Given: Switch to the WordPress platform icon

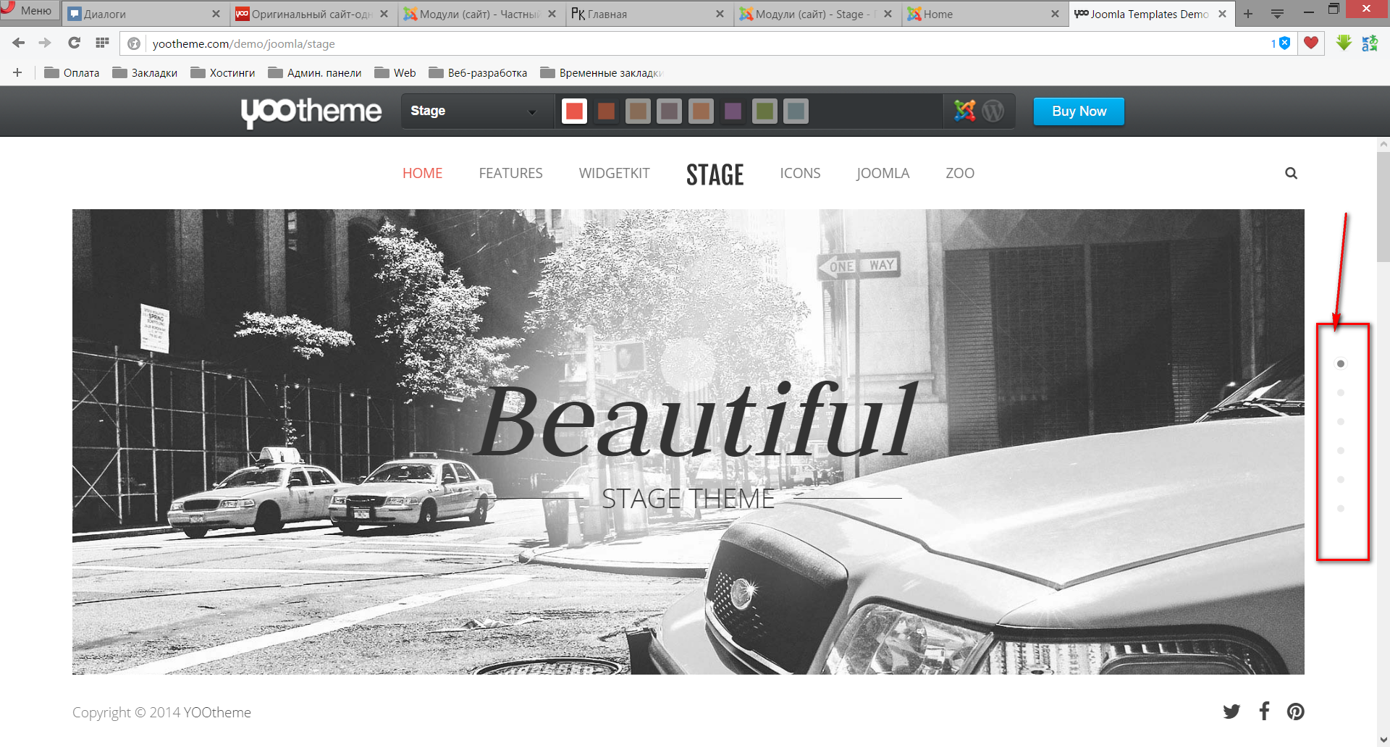Looking at the screenshot, I should [x=993, y=111].
